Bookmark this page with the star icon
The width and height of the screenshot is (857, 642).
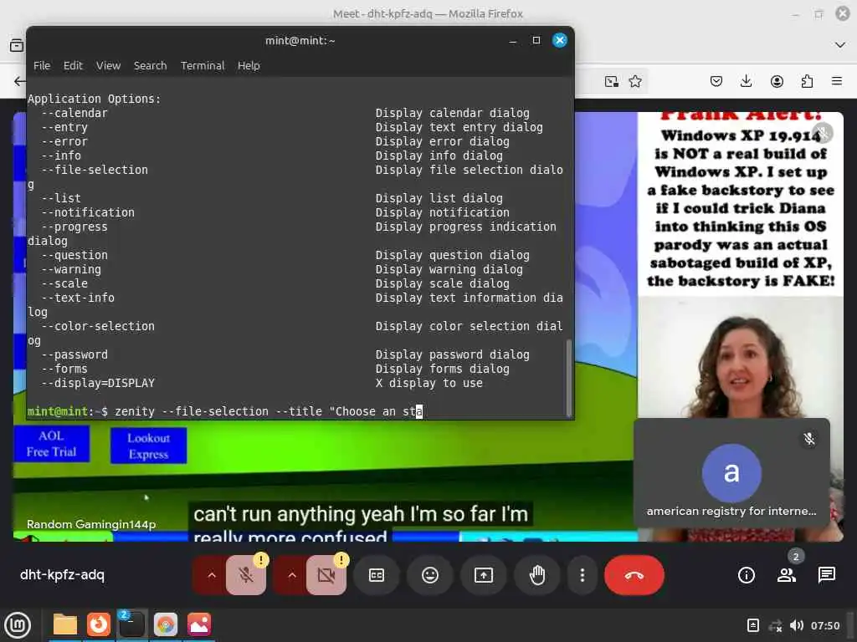635,81
